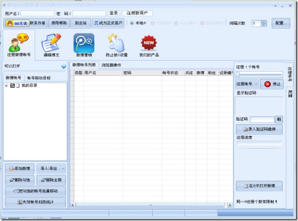The image size is (298, 221).
Task: Select the 本地IP radio option
Action: (x=138, y=23)
